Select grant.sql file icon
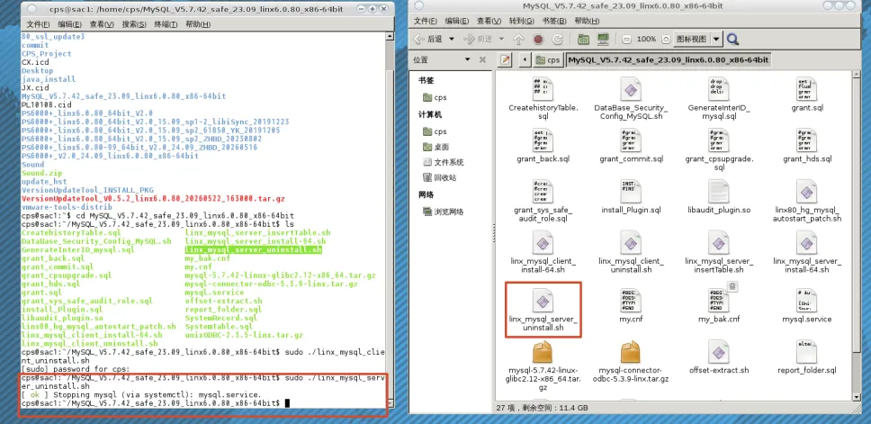The image size is (871, 424). click(x=806, y=89)
